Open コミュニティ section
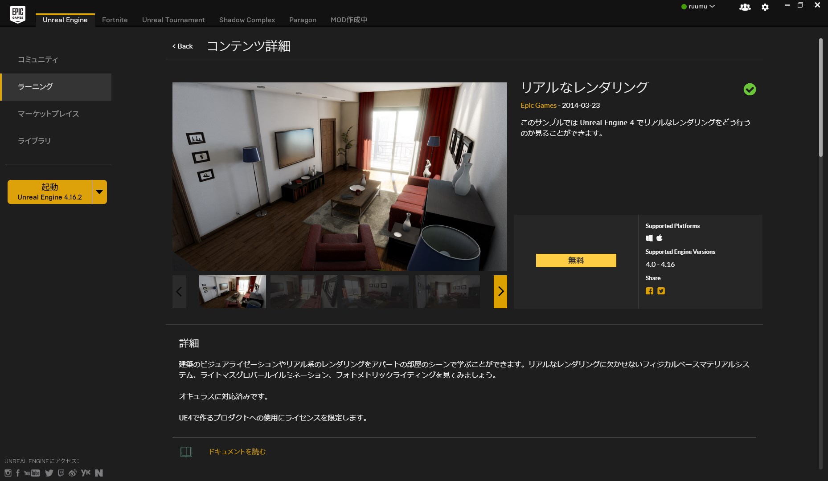 pos(56,60)
